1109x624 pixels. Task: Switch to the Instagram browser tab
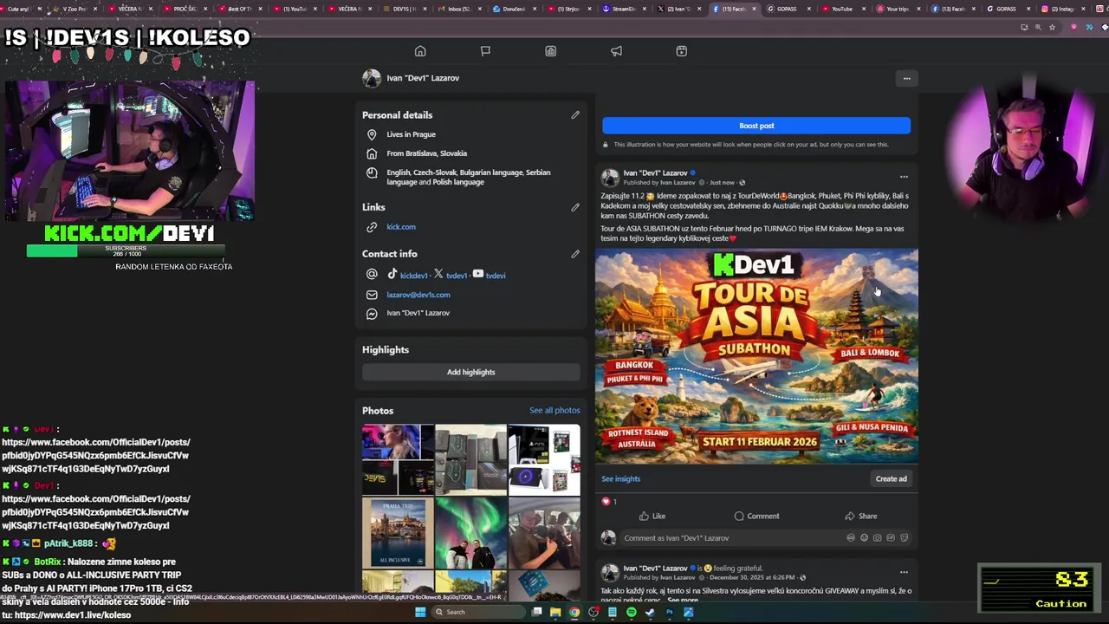click(x=1061, y=9)
